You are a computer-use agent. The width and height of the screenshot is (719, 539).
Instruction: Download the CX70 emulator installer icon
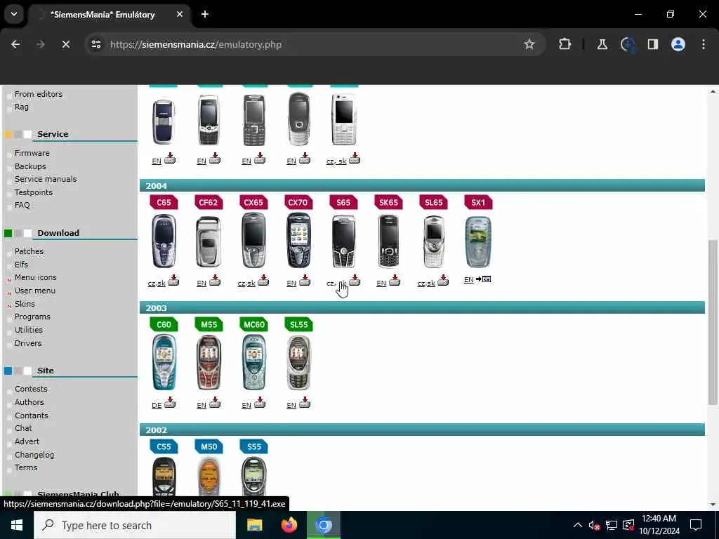(305, 280)
